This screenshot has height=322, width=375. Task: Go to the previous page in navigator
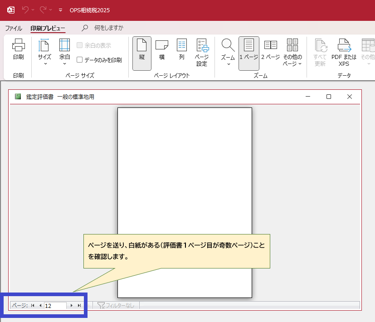coord(40,306)
